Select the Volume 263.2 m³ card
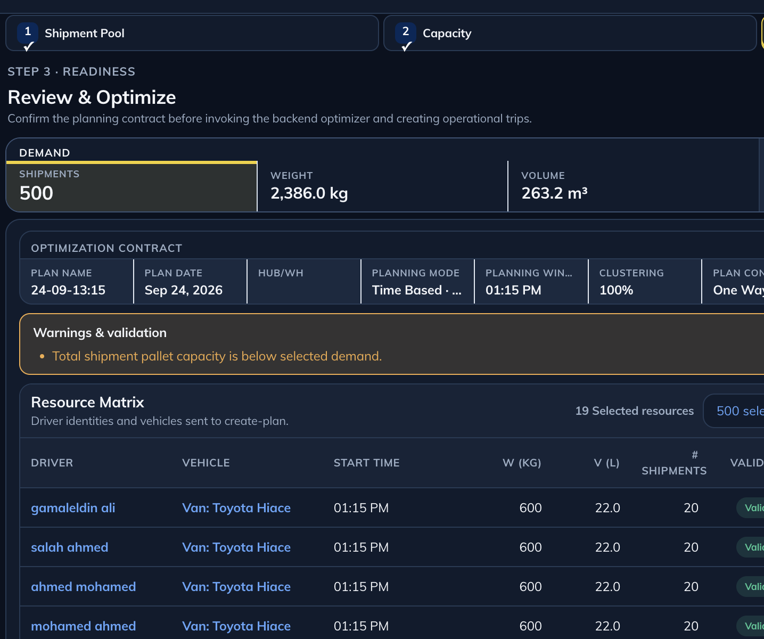Viewport: 764px width, 639px height. (634, 186)
